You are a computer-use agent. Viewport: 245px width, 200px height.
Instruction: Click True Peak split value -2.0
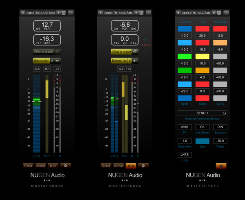click(220, 36)
